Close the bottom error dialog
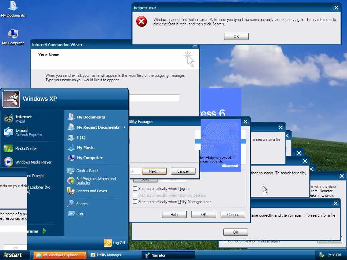Screen dimensions: 347x260 click(335, 203)
